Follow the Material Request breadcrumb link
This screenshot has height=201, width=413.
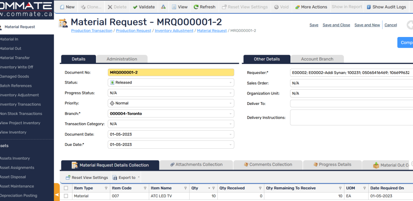[x=212, y=31]
